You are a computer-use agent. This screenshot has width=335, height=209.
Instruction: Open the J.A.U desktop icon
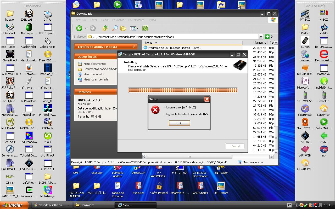[48, 16]
